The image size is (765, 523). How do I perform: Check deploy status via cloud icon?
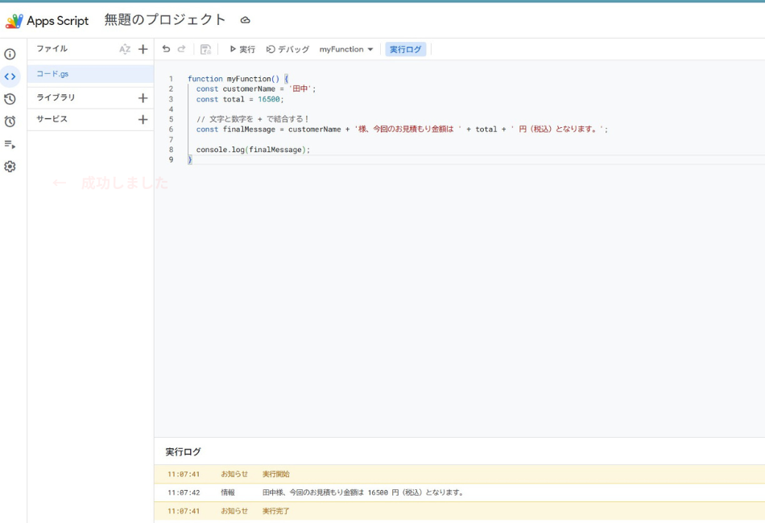pyautogui.click(x=246, y=21)
